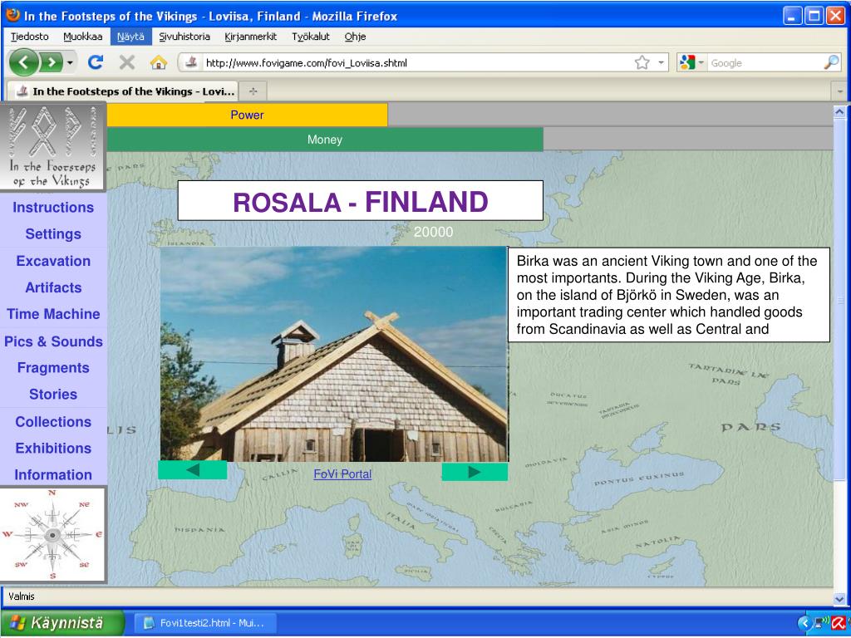Open the list all tabs dropdown
This screenshot has width=851, height=638.
pos(840,91)
